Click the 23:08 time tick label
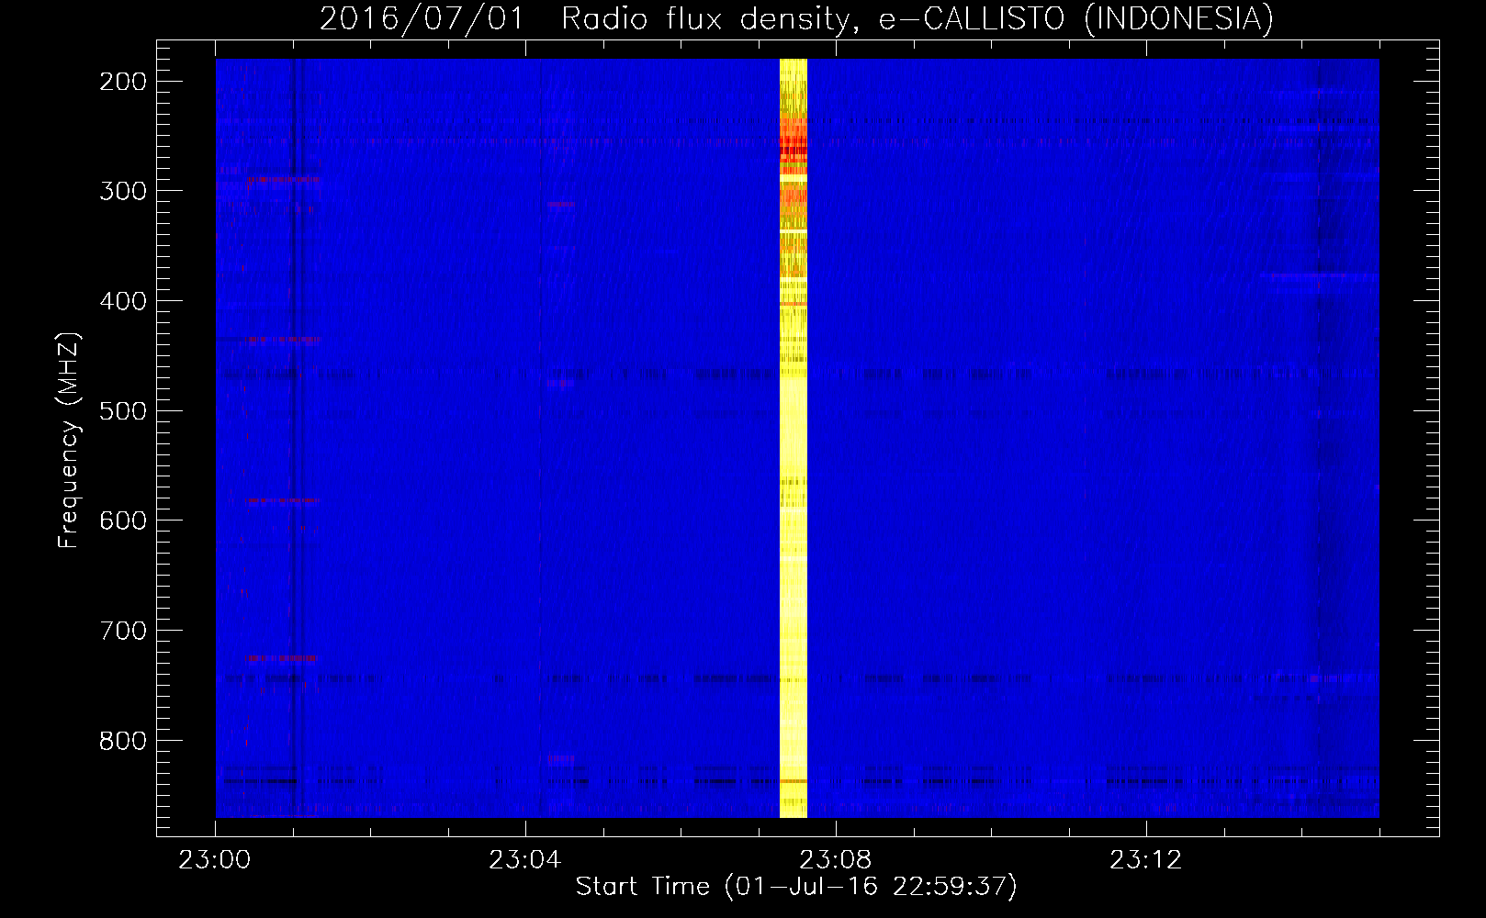The image size is (1486, 918). point(836,860)
